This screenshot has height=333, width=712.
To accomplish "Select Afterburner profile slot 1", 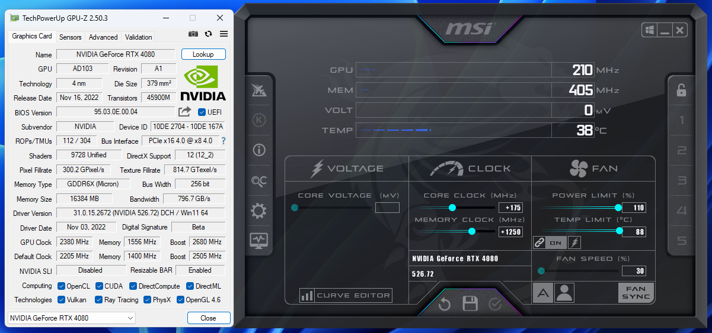I will pos(682,121).
